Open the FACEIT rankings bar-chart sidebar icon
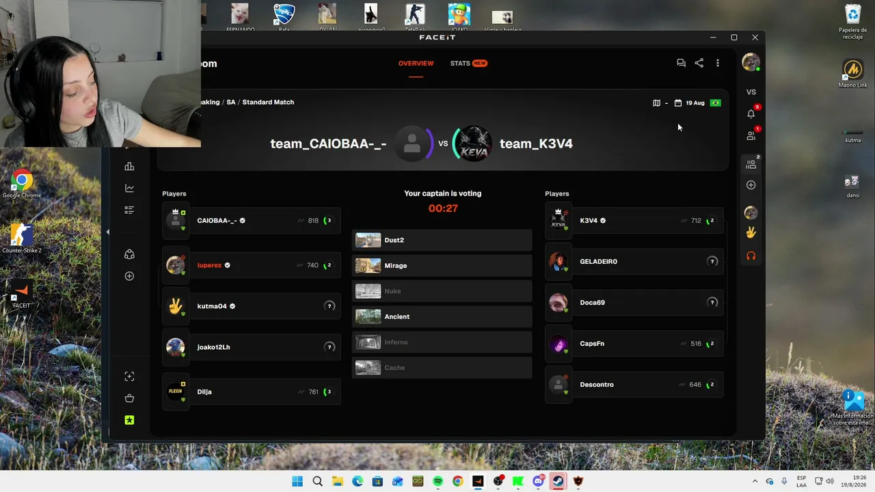Screen dimensions: 875x492 (x=129, y=167)
